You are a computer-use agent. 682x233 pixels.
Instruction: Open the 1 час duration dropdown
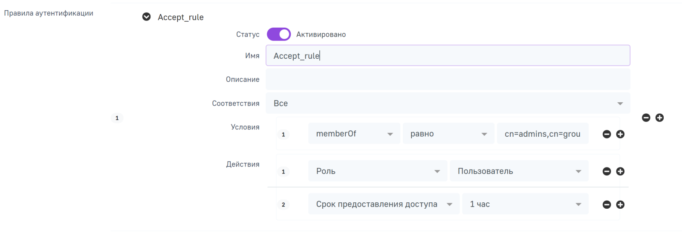pyautogui.click(x=525, y=204)
